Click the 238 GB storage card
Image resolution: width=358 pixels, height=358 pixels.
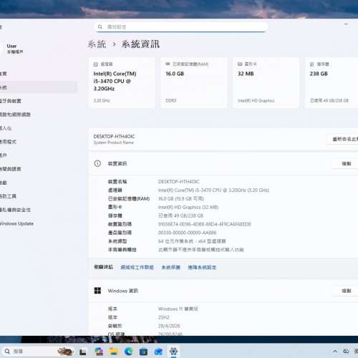(332, 82)
